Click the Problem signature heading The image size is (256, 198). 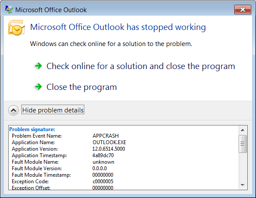click(32, 129)
